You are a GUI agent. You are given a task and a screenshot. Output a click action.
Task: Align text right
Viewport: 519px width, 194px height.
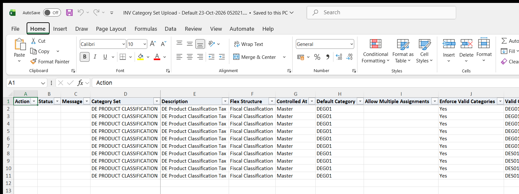(200, 57)
